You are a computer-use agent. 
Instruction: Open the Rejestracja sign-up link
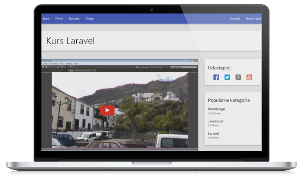253,19
